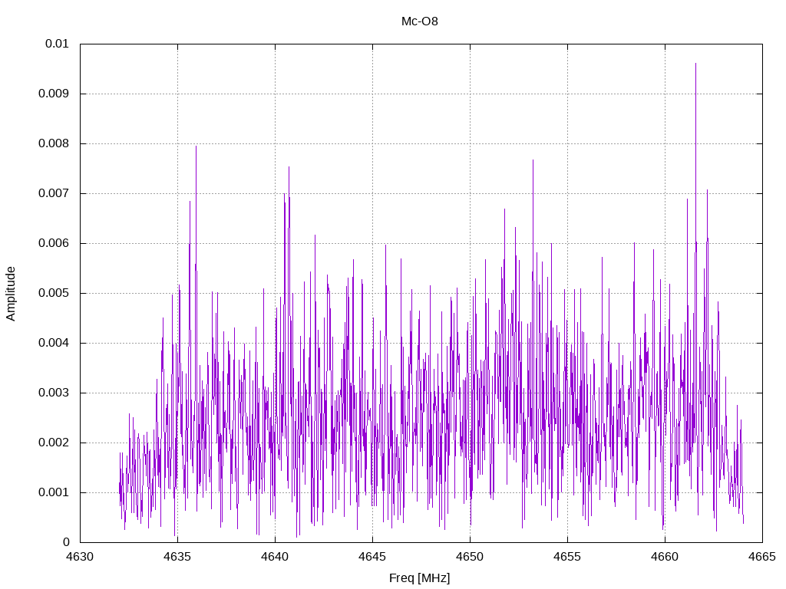
Task: Click y-axis tick label 0.006
Action: [54, 243]
